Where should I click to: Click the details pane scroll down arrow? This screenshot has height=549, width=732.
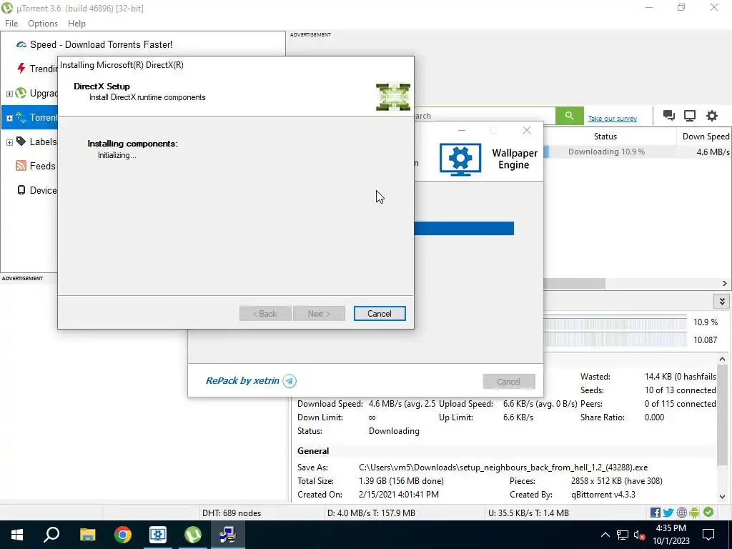(722, 497)
